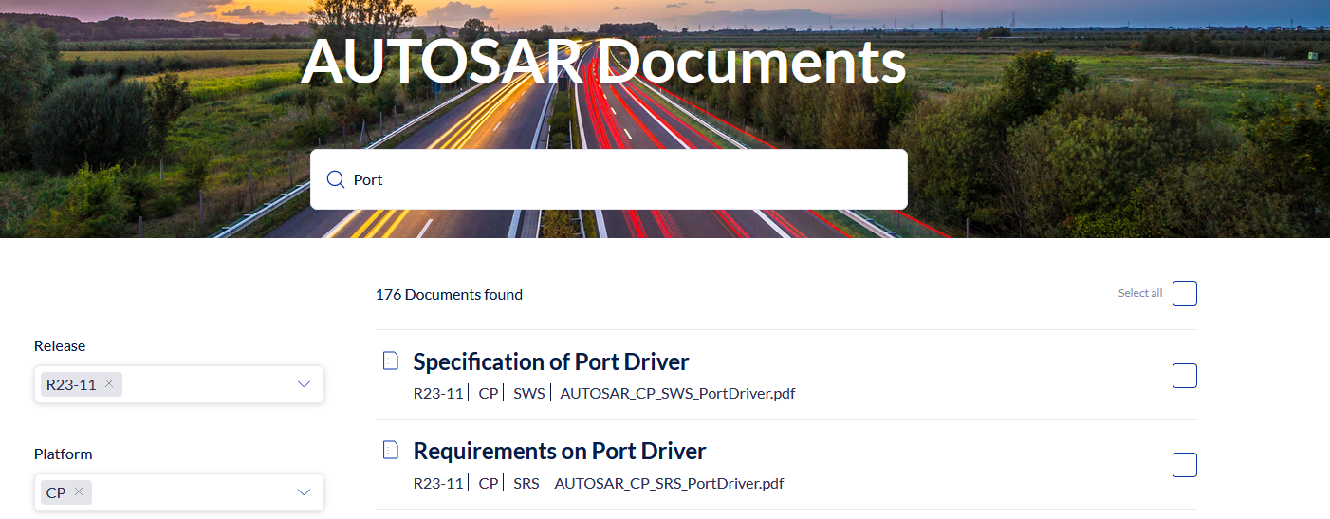Click document icon beside Specification of Port Driver
The image size is (1330, 519).
(x=390, y=361)
